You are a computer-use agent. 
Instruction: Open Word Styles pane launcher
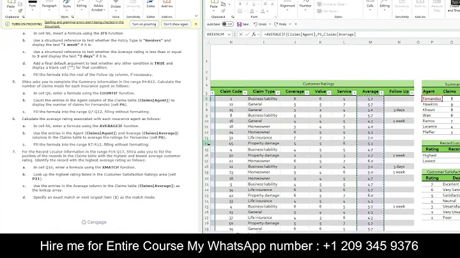(72, 17)
